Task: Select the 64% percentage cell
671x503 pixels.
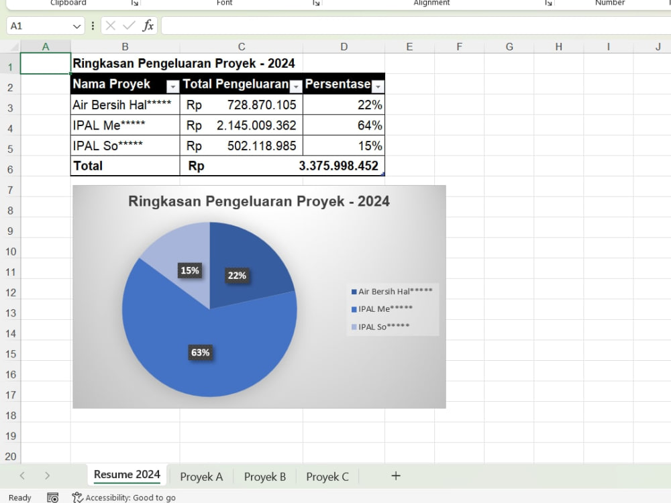Action: (344, 125)
